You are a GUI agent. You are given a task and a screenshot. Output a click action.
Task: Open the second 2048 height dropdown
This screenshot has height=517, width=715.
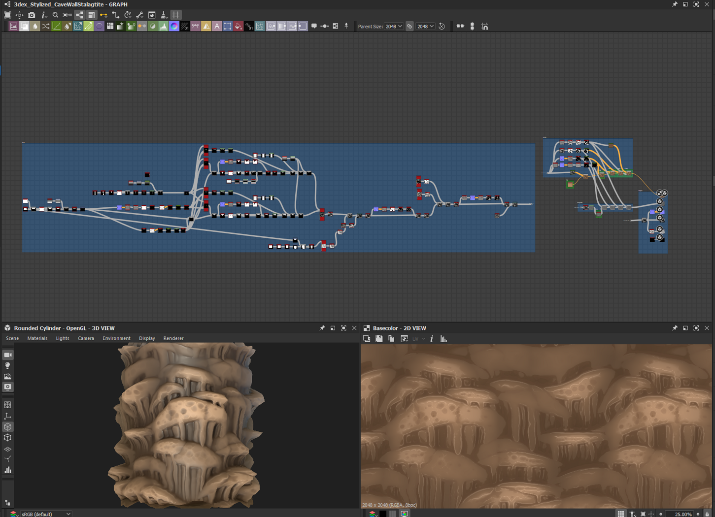425,27
